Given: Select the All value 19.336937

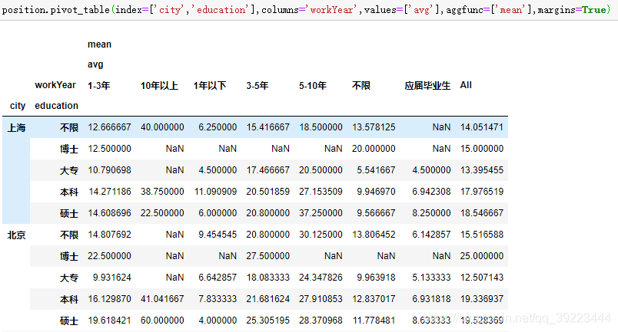Looking at the screenshot, I should (x=482, y=299).
